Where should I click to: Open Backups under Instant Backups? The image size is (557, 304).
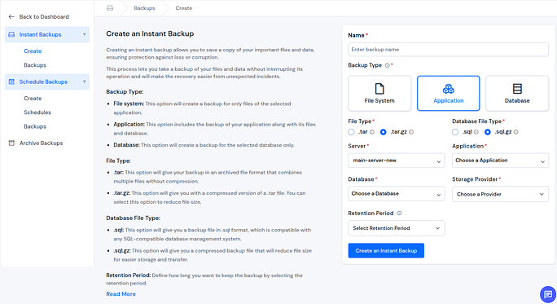(x=35, y=65)
